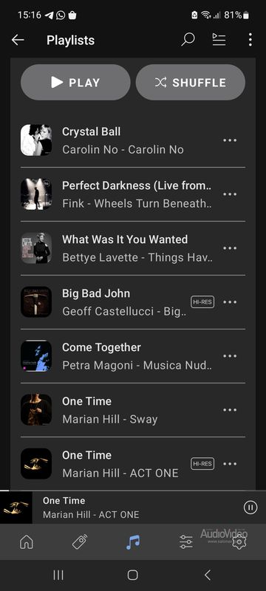Open more options for Come Together
This screenshot has height=591, width=266.
230,356
